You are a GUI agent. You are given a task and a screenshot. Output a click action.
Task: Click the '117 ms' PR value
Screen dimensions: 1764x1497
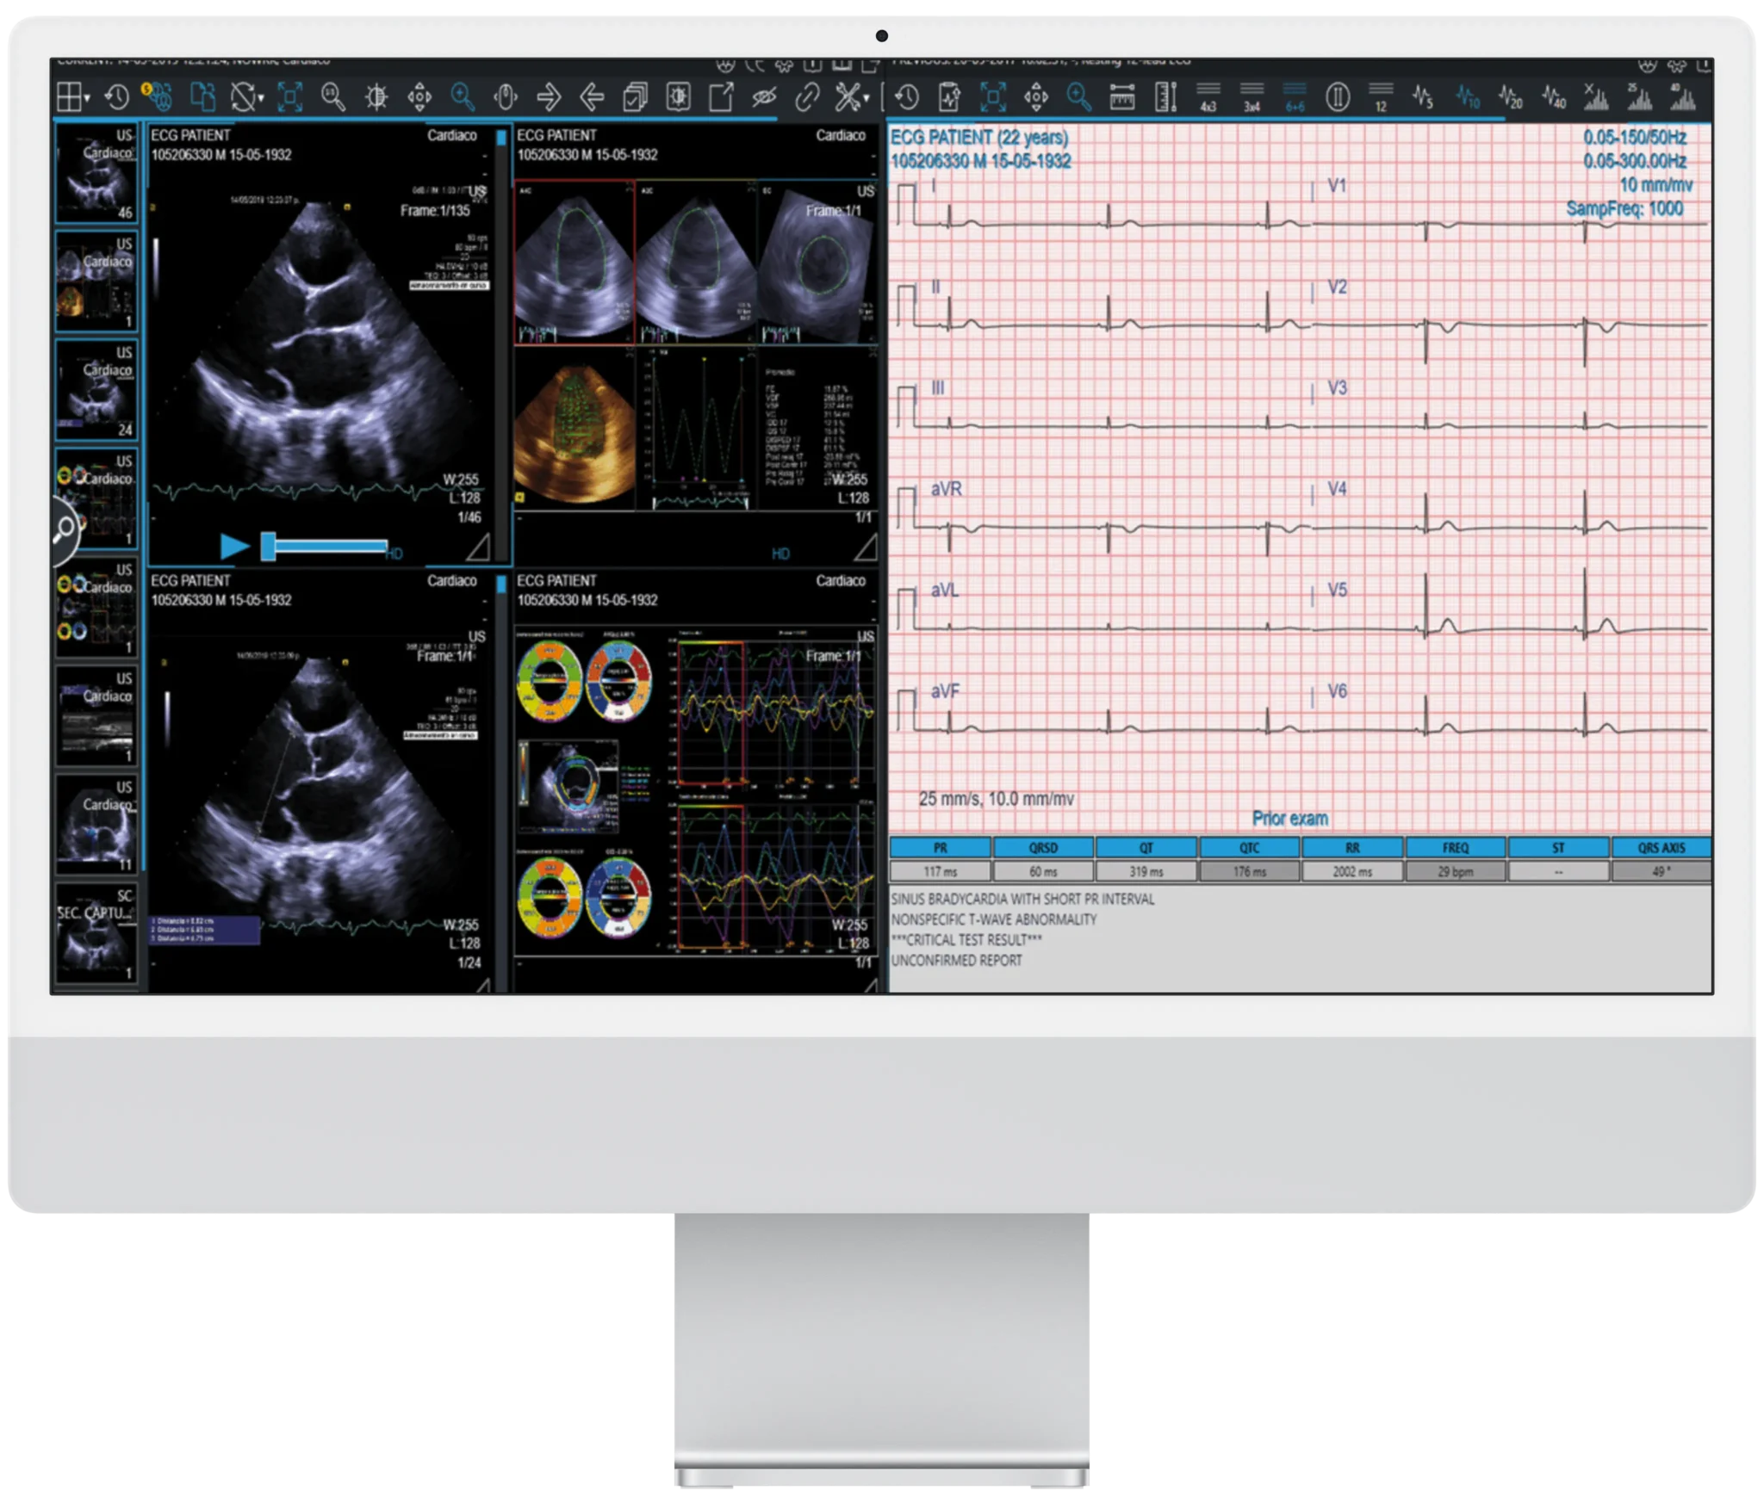click(x=940, y=872)
